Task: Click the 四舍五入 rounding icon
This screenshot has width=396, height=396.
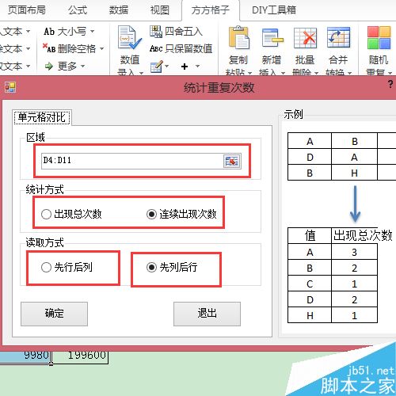Action: [156, 32]
